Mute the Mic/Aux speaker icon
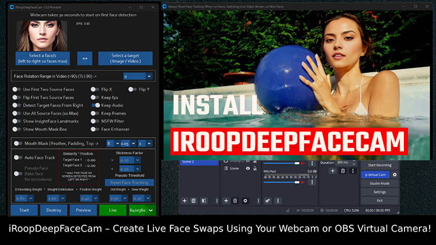The width and height of the screenshot is (436, 245). click(x=303, y=182)
